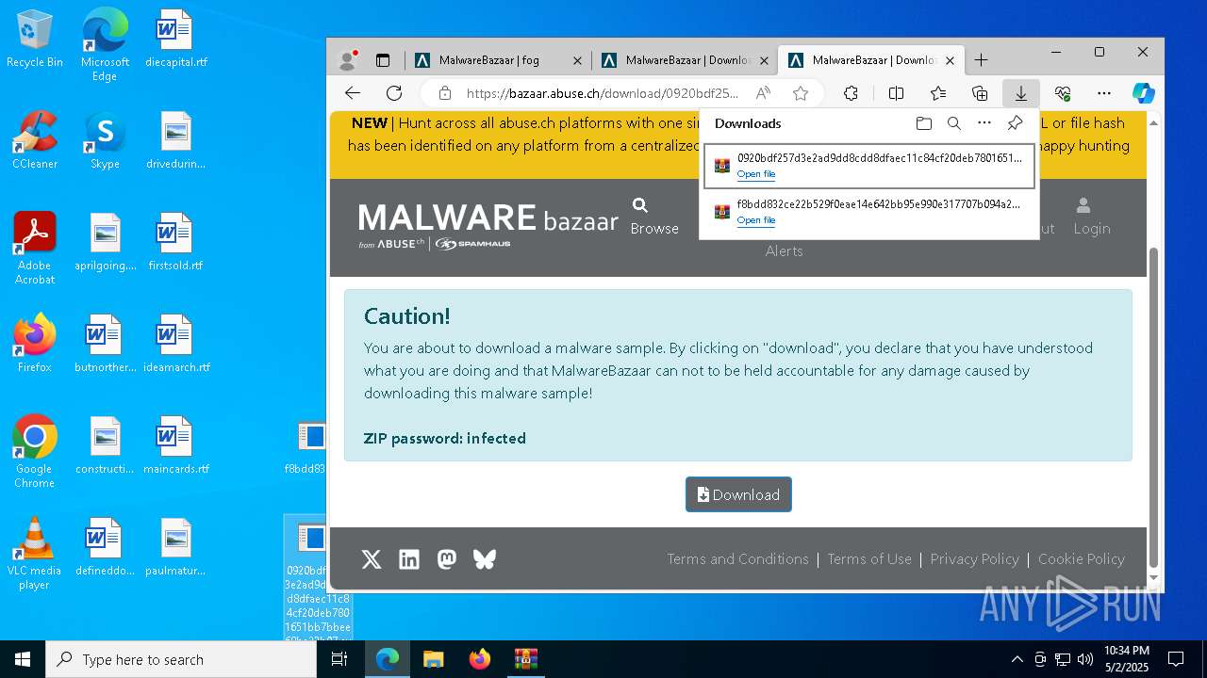Open Login in MalwareBazaar navigation

[1092, 217]
